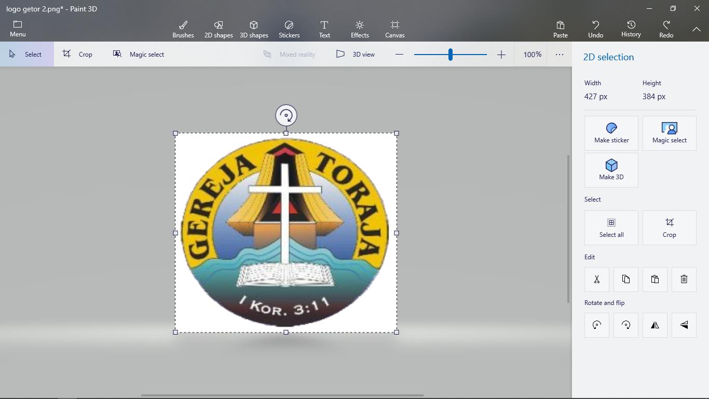
Task: Click the zoom slider handle
Action: (451, 54)
